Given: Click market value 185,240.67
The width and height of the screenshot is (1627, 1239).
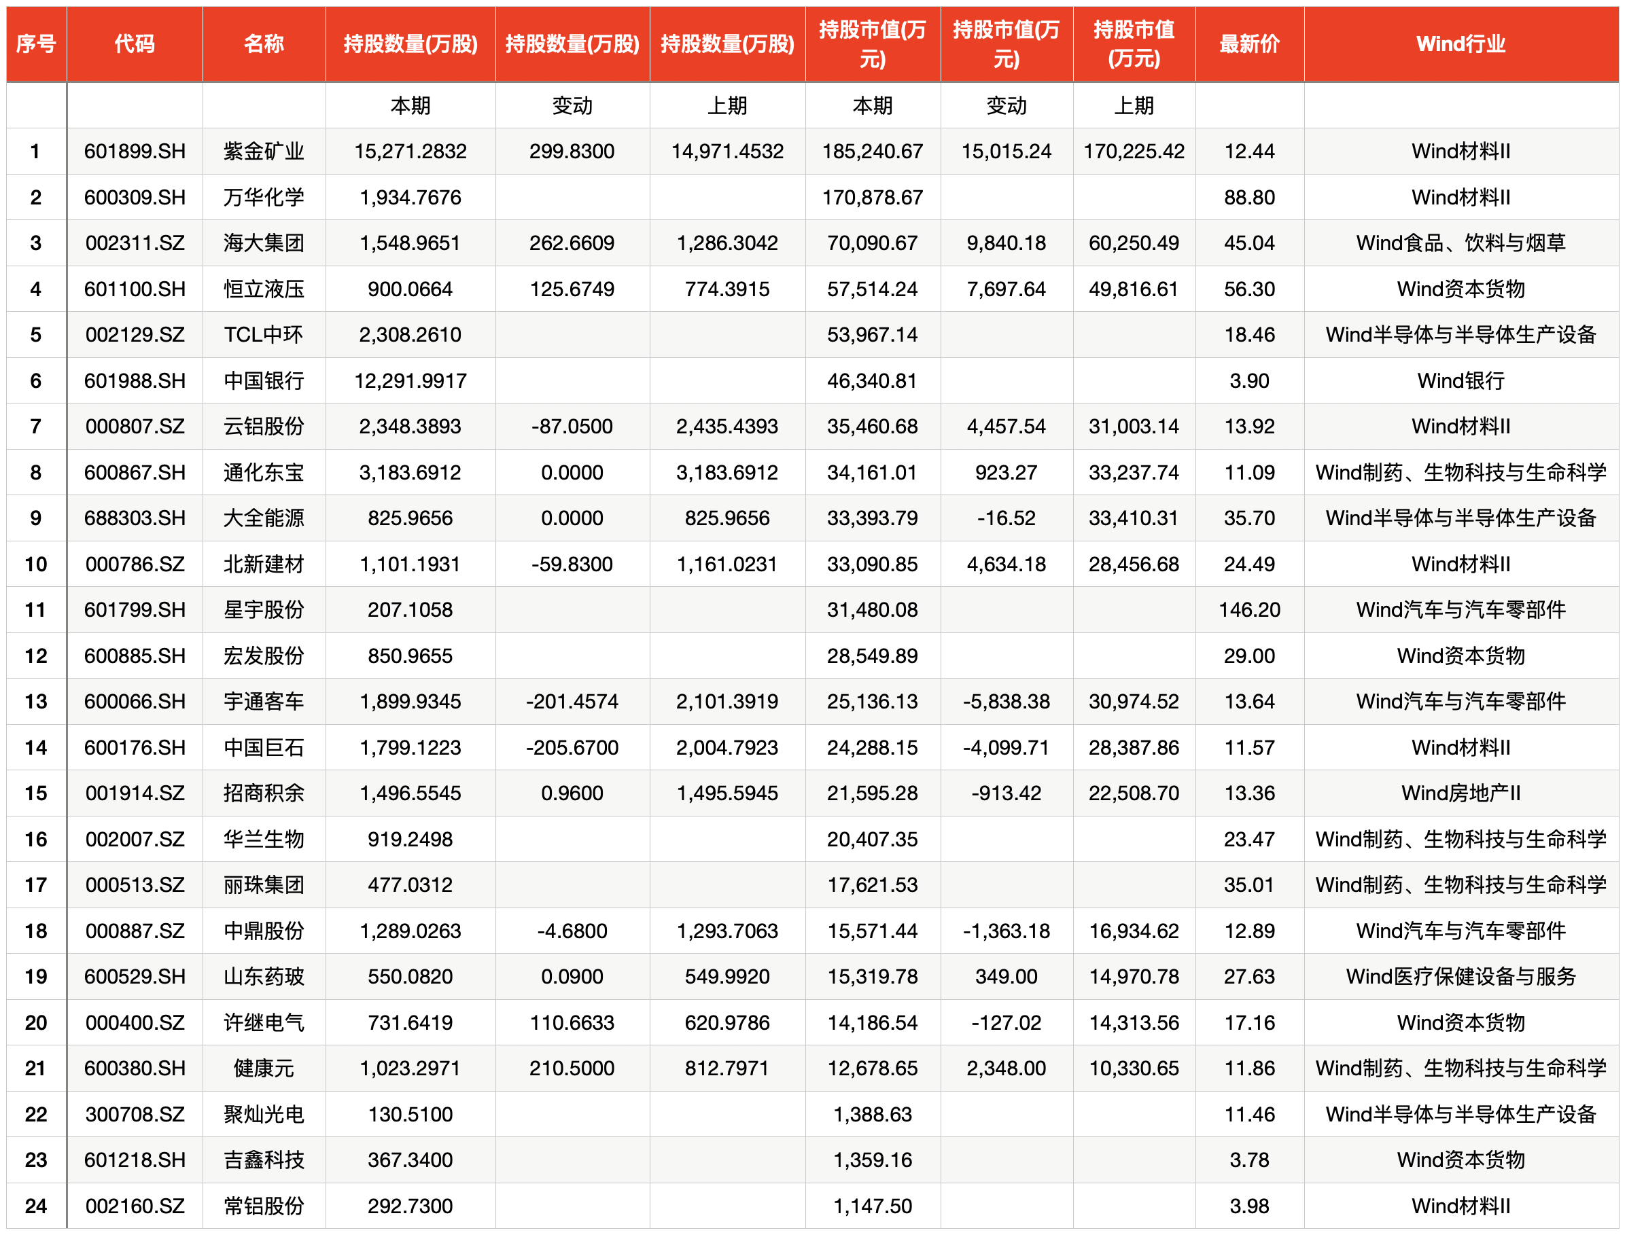Looking at the screenshot, I should 873,152.
